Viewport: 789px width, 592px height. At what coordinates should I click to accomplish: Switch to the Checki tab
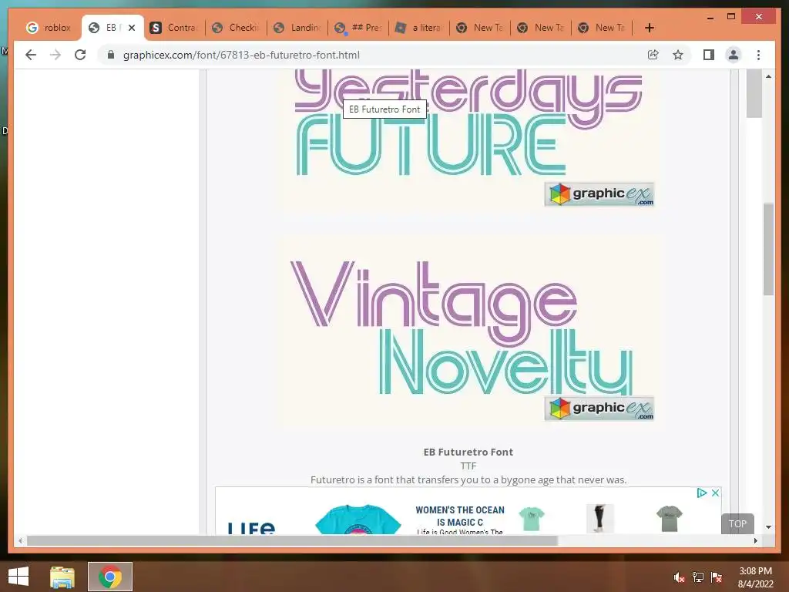pos(237,28)
